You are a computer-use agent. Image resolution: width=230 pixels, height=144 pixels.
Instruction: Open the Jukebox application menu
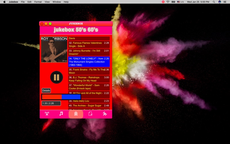pos(13,2)
